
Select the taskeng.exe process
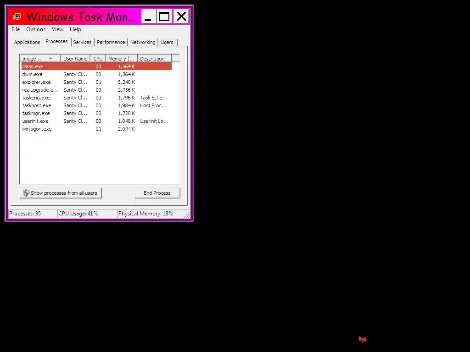96,98
